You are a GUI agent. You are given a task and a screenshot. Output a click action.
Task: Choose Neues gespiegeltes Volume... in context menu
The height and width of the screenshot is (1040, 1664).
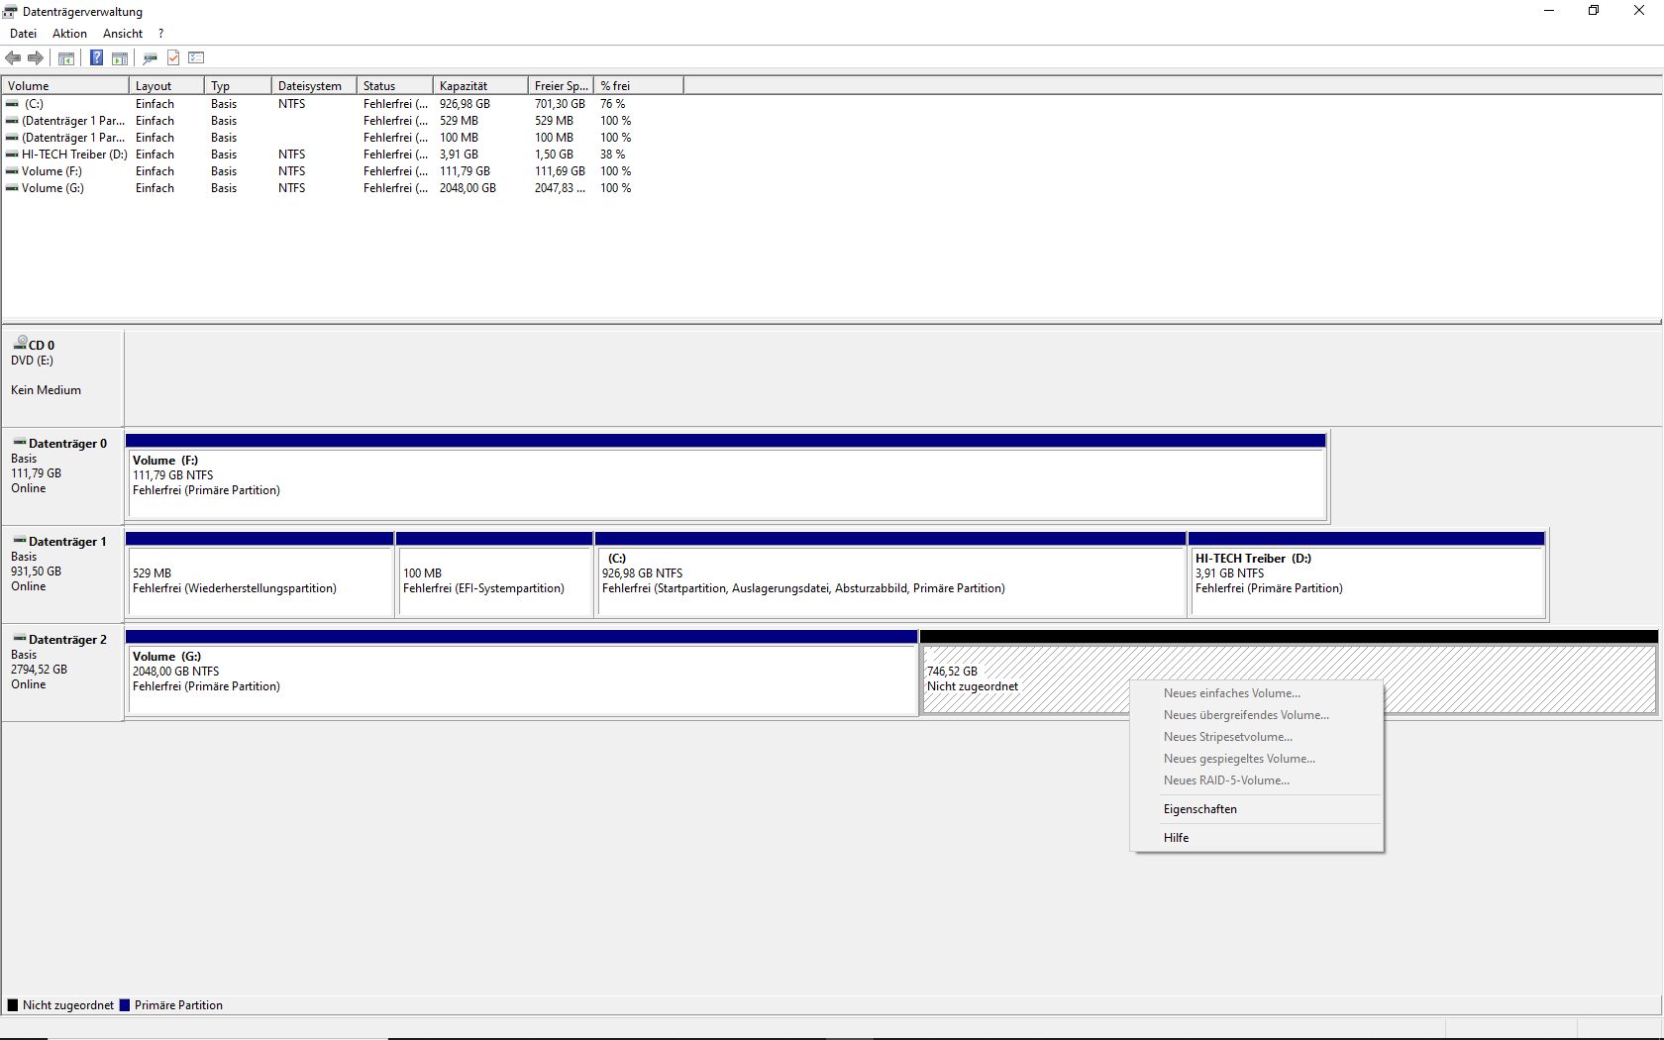[1257, 759]
